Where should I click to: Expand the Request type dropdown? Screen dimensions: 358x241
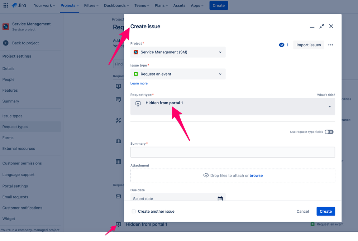[x=233, y=106]
